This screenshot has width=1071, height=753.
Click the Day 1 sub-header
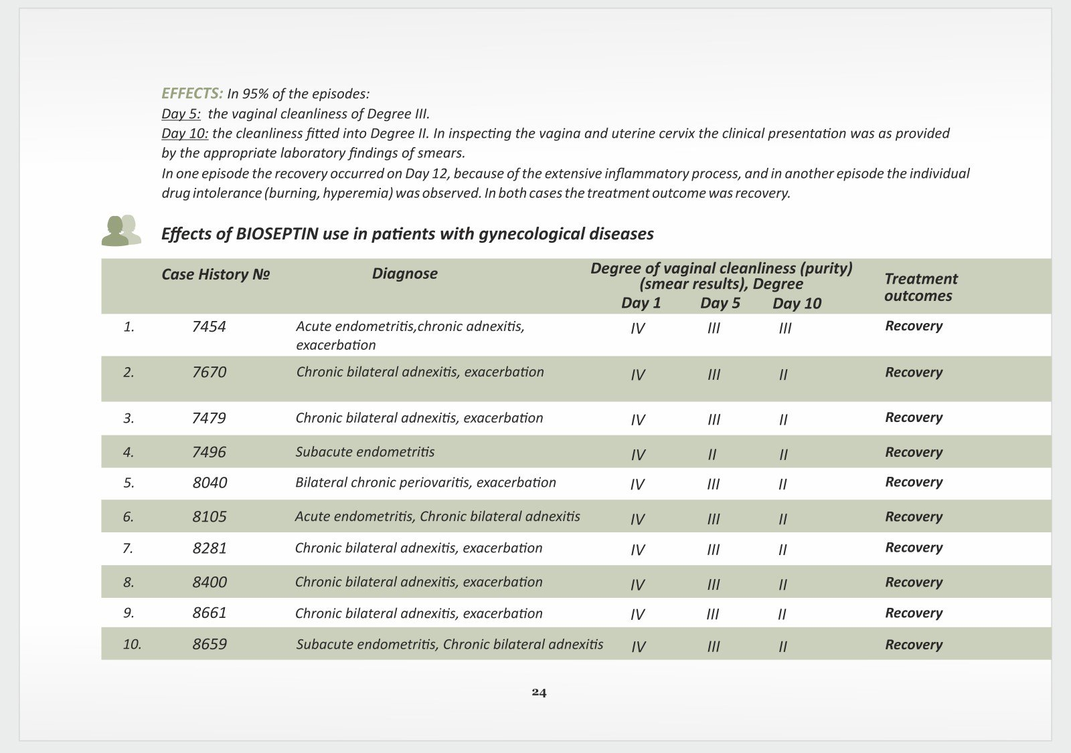point(641,303)
